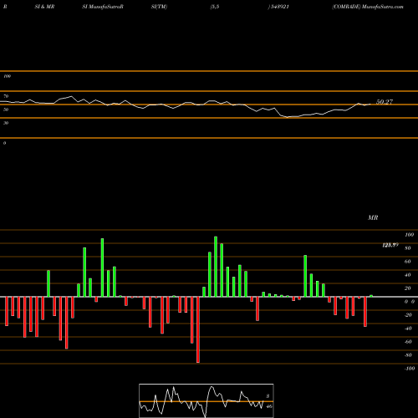Click the RSI axis label 70
The width and height of the screenshot is (418, 418).
[6, 96]
